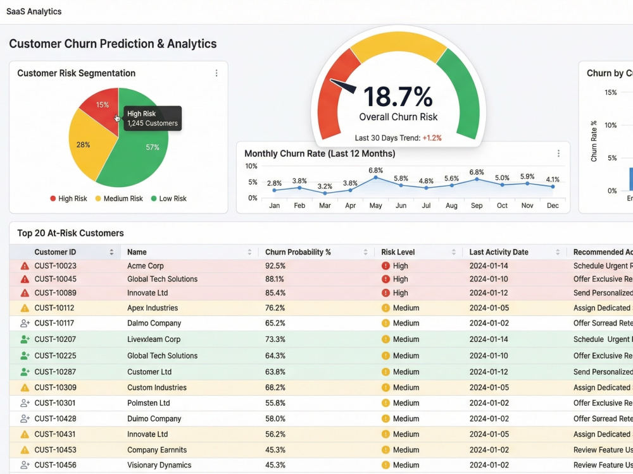Click Medium risk icon for Customer Ltd
This screenshot has width=633, height=474.
pyautogui.click(x=385, y=372)
